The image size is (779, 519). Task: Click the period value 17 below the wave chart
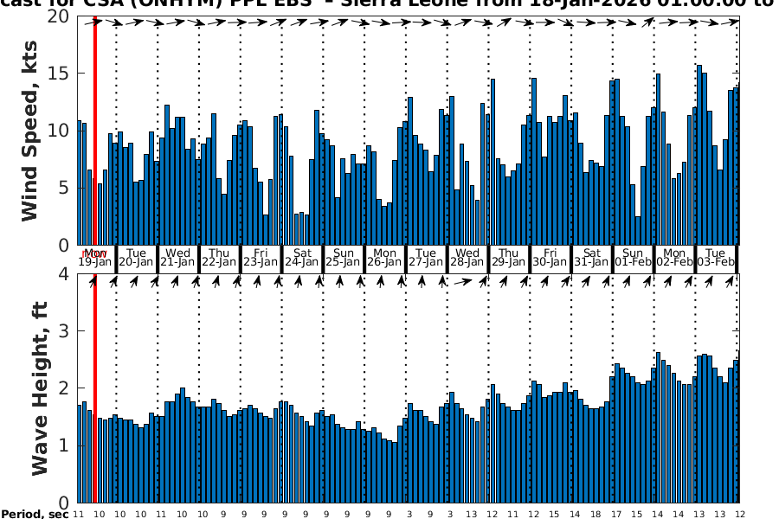[x=615, y=514]
